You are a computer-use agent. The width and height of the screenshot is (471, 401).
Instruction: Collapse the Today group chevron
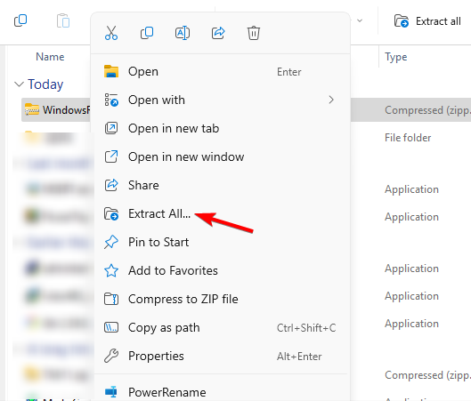[20, 84]
